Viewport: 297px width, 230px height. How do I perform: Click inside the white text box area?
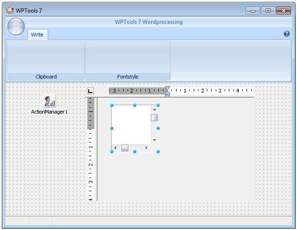[131, 124]
